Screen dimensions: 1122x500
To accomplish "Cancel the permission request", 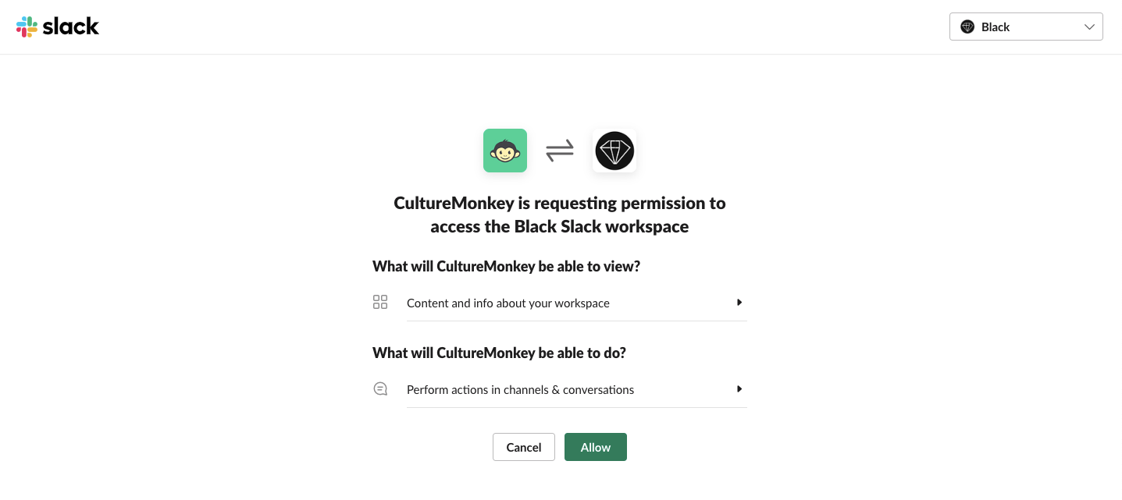I will (x=524, y=447).
